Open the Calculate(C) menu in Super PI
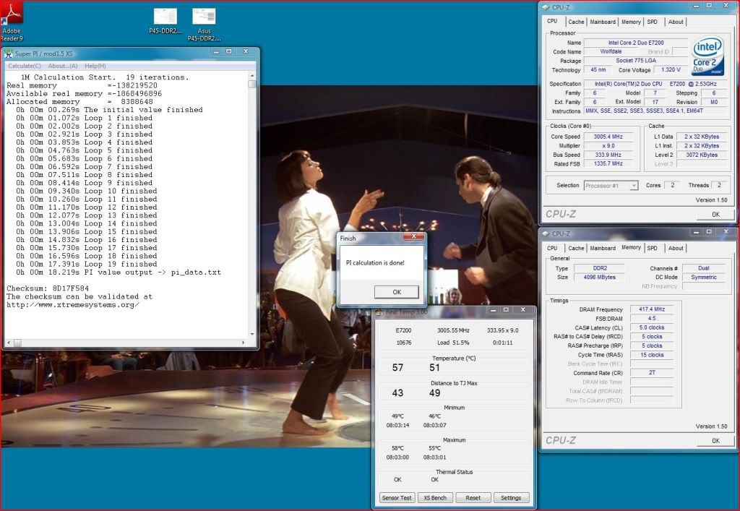740x511 pixels. point(25,66)
